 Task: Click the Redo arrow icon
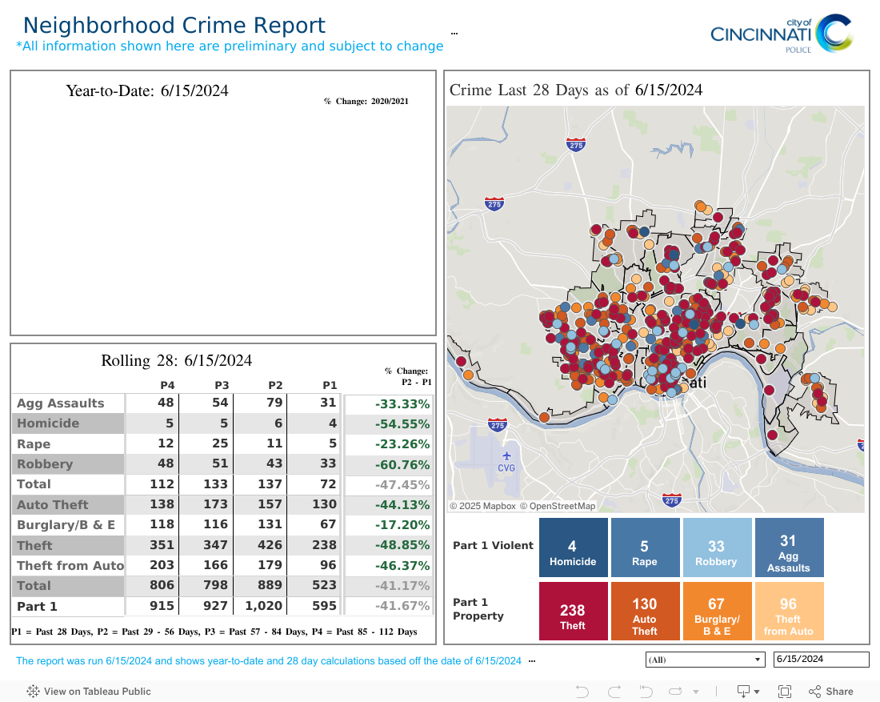[614, 692]
